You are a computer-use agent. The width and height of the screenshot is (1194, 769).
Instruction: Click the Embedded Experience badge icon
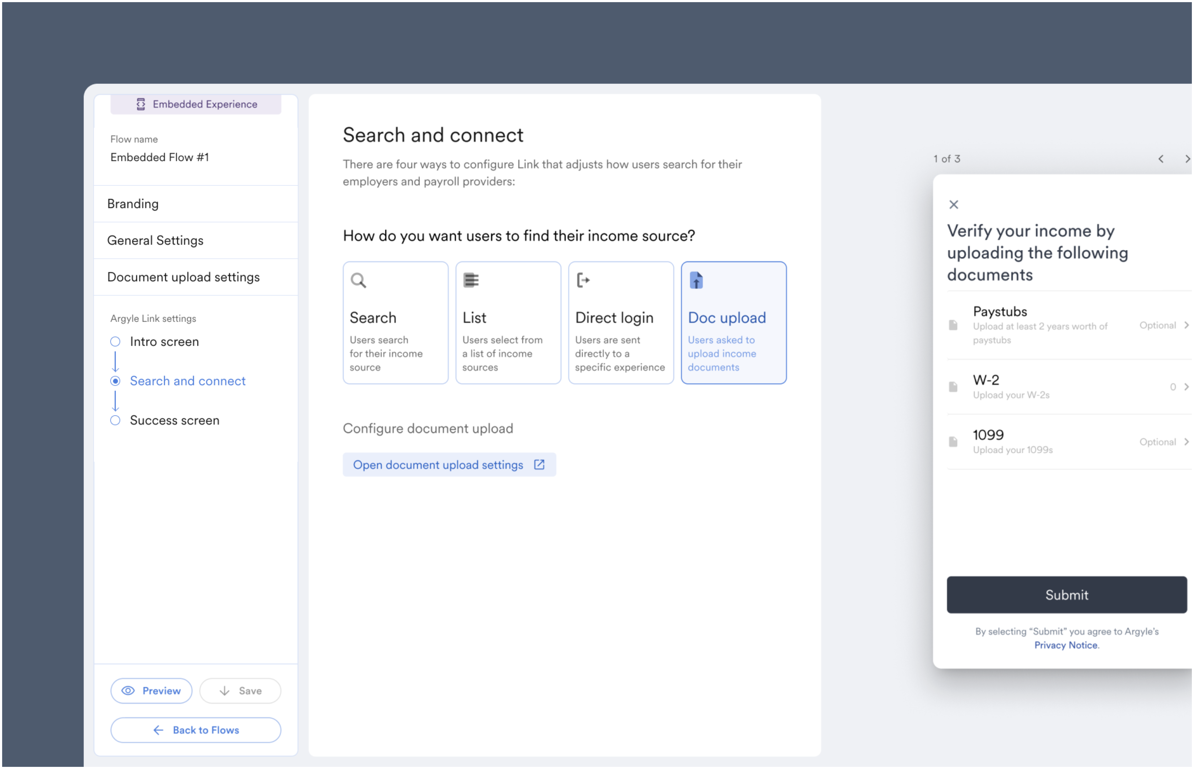140,104
